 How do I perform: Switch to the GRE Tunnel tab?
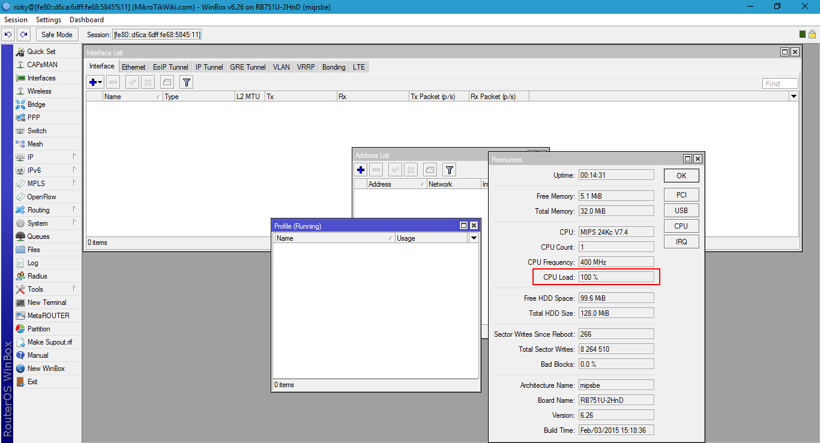[248, 67]
